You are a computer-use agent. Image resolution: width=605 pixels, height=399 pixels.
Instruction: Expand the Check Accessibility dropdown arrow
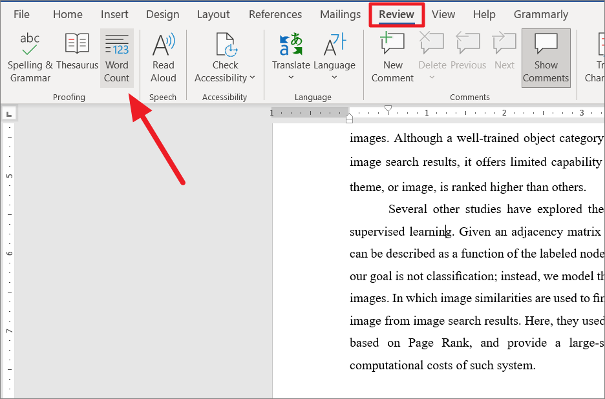[x=253, y=77]
